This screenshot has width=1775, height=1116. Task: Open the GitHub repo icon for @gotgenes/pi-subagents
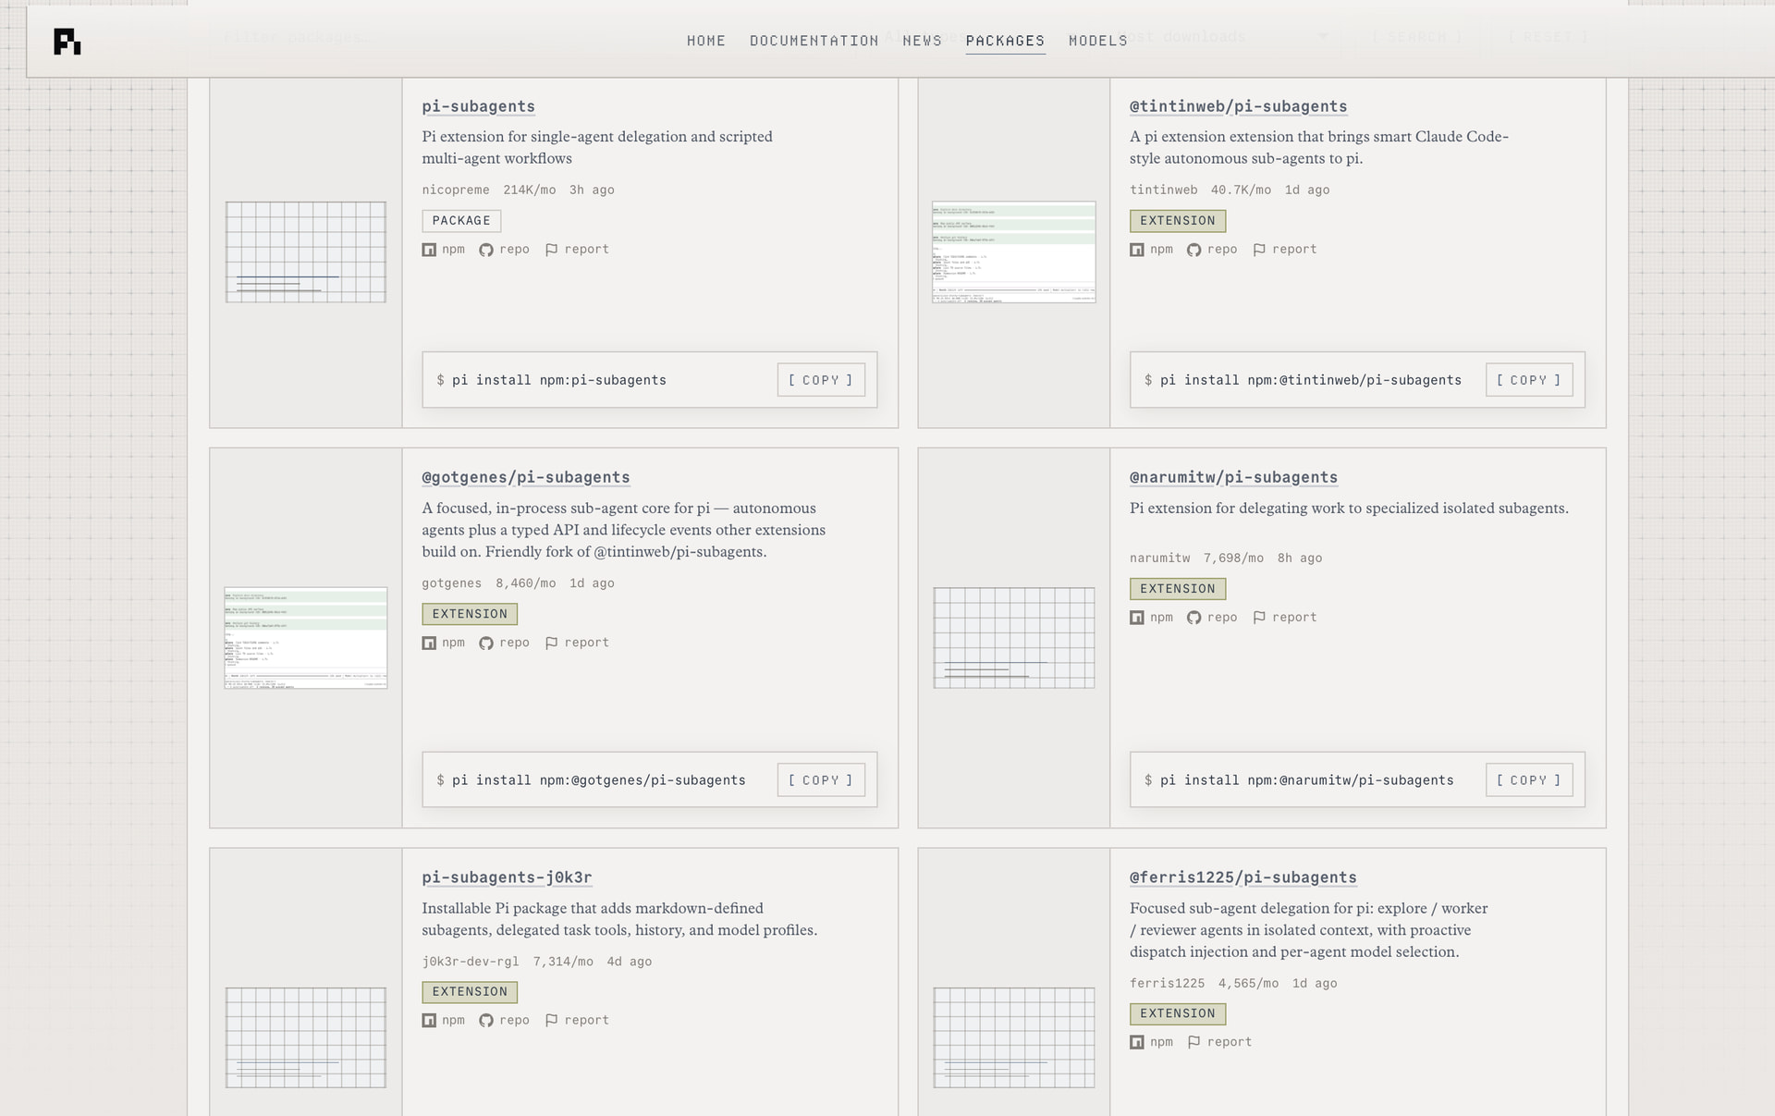(504, 643)
